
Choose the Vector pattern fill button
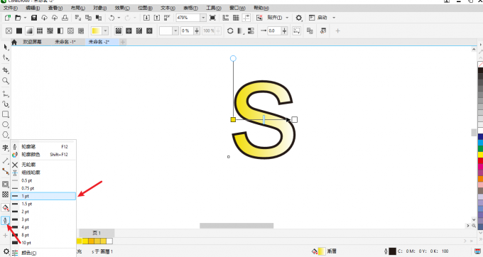(x=40, y=31)
